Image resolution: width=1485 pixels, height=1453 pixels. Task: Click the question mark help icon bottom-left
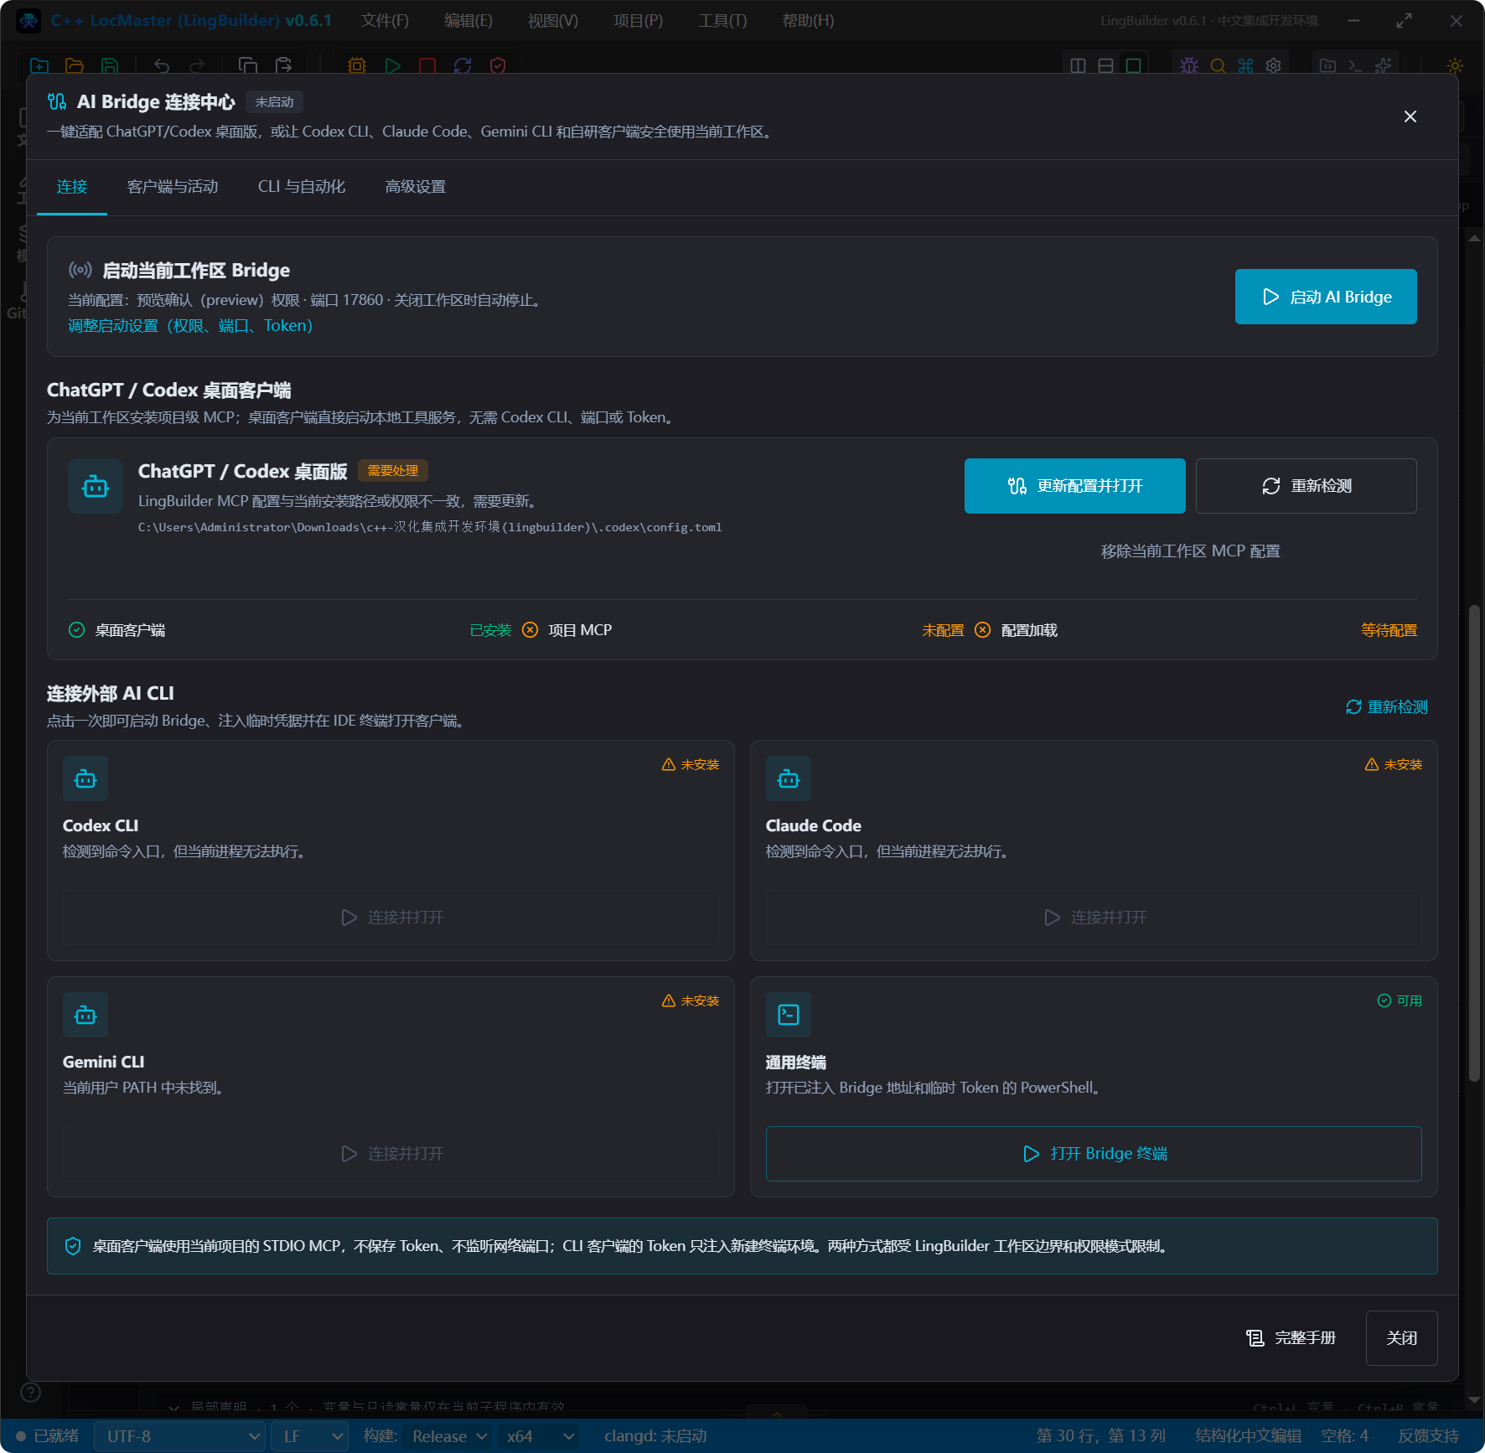tap(31, 1393)
